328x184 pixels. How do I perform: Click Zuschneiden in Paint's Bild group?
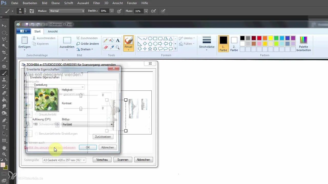(87, 38)
